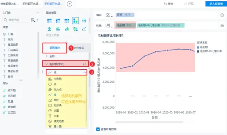This screenshot has height=135, width=227.
Task: Switch to the 组件样式 tab
Action: click(79, 48)
